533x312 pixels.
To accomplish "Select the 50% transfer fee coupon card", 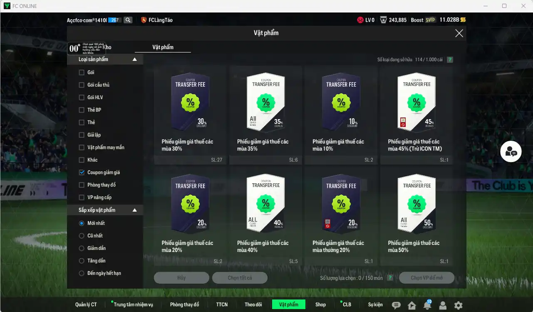I will [x=416, y=216].
